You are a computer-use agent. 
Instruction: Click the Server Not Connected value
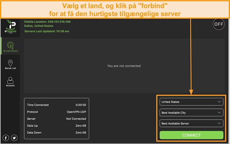[x=76, y=119]
